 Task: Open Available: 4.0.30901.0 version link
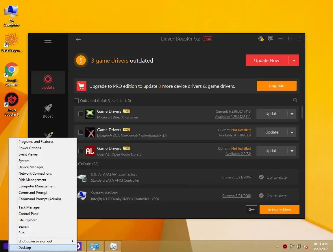[x=234, y=135]
